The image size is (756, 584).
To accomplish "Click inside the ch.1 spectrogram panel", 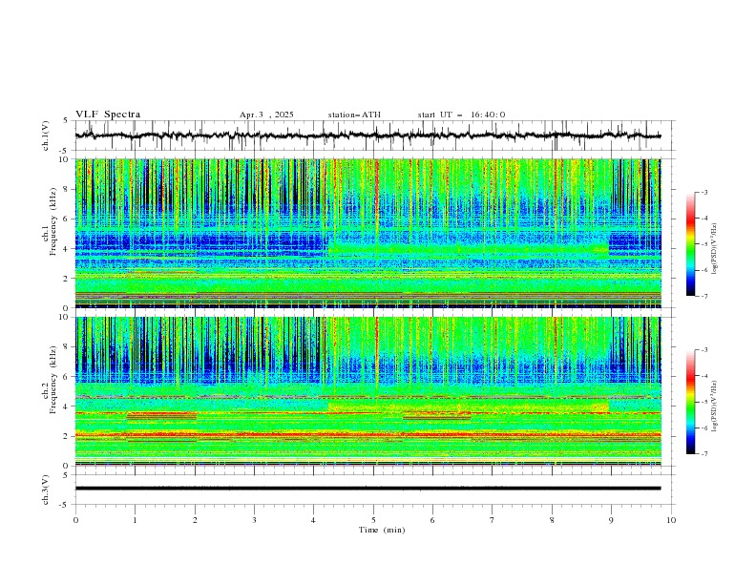I will pyautogui.click(x=367, y=233).
